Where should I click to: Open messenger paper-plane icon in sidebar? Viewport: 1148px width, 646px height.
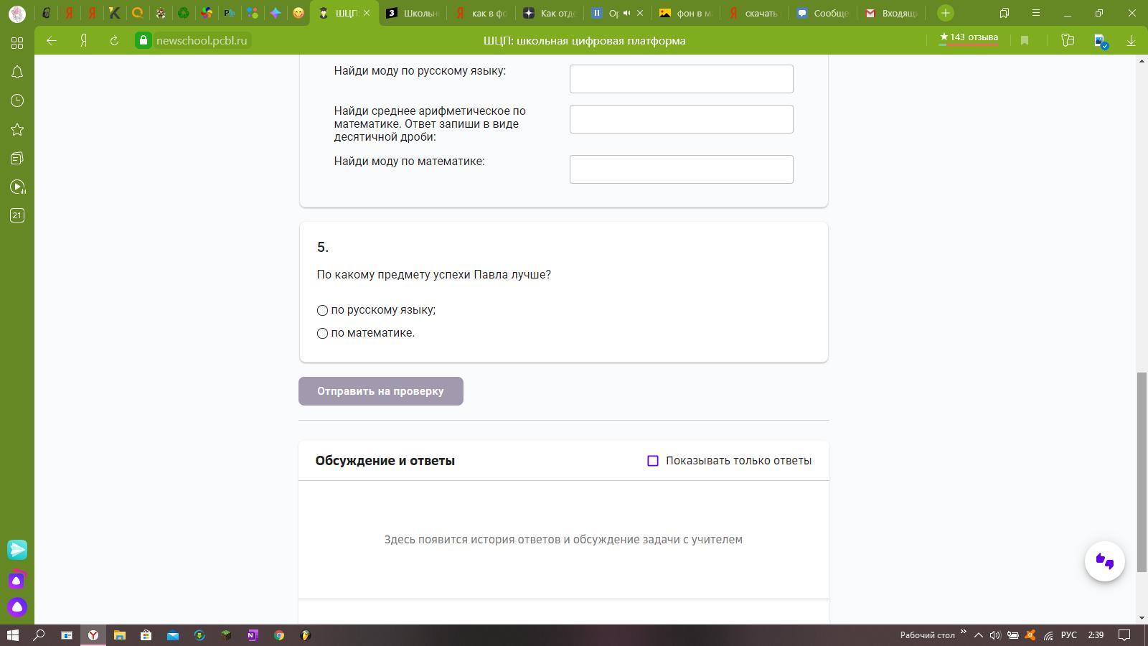pos(17,550)
